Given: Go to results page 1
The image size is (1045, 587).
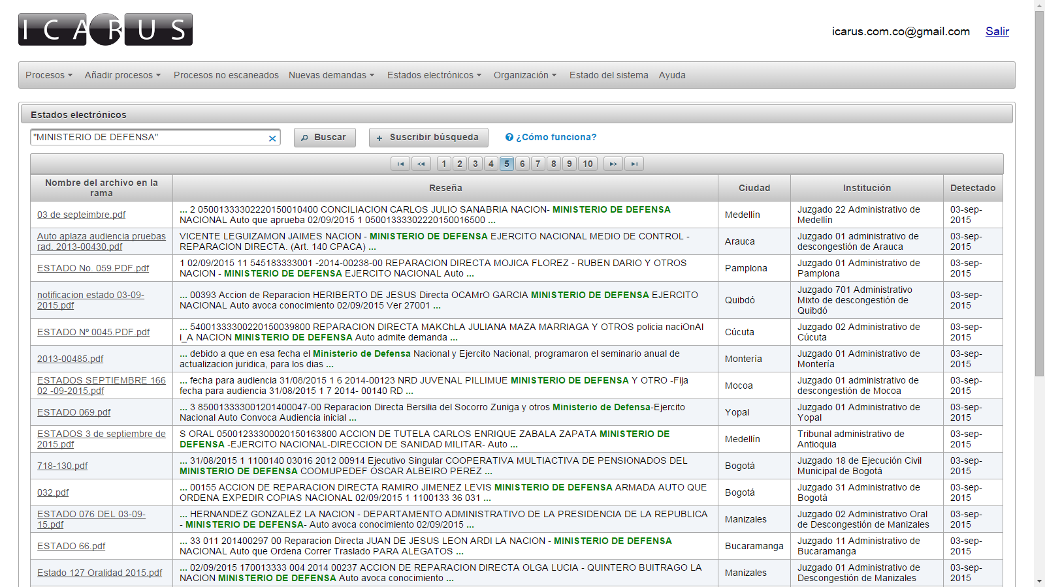Looking at the screenshot, I should pyautogui.click(x=444, y=164).
